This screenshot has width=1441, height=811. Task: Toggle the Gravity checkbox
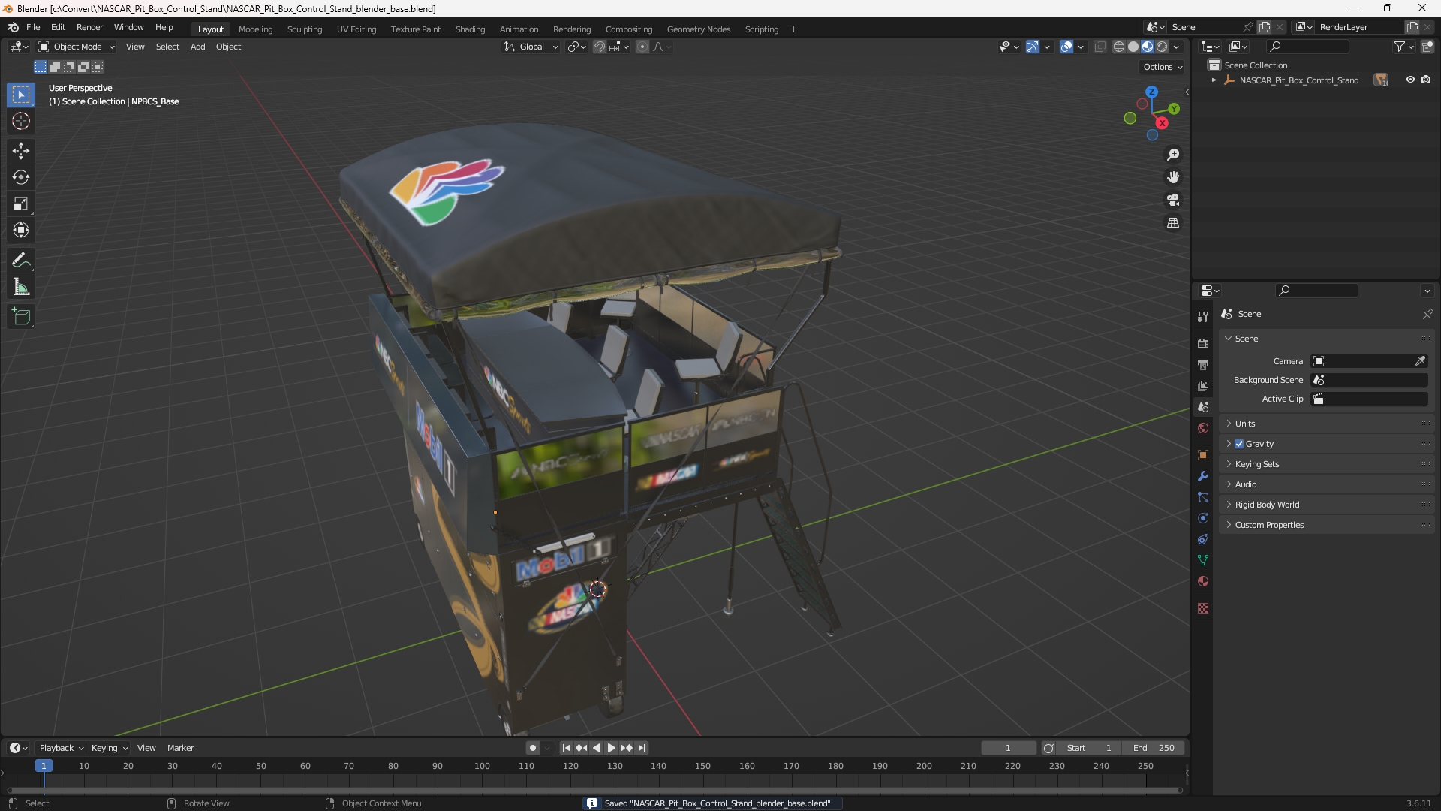(x=1239, y=444)
